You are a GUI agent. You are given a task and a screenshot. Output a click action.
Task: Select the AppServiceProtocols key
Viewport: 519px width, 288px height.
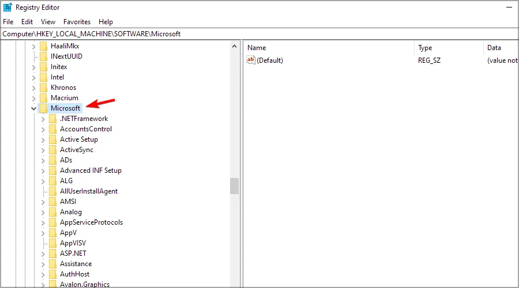91,222
